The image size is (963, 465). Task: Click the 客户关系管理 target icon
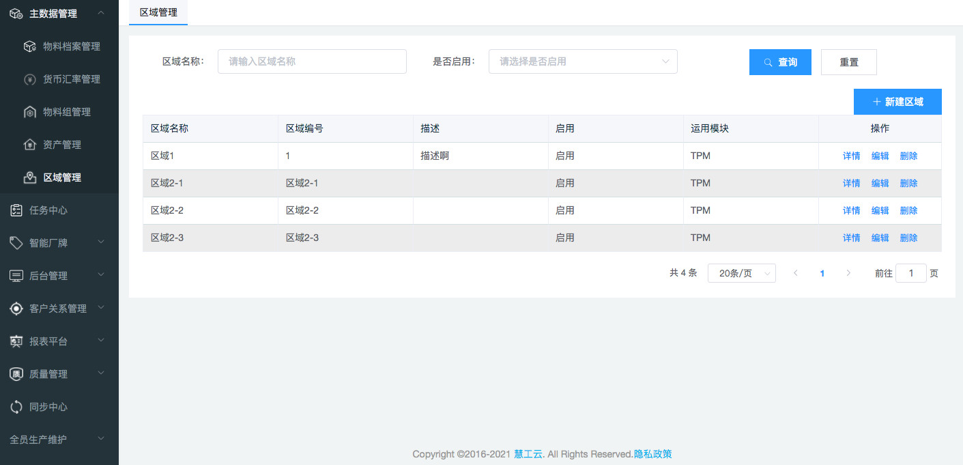tap(16, 309)
